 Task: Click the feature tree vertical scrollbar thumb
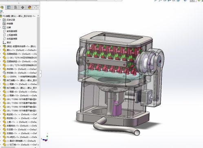point(38,51)
